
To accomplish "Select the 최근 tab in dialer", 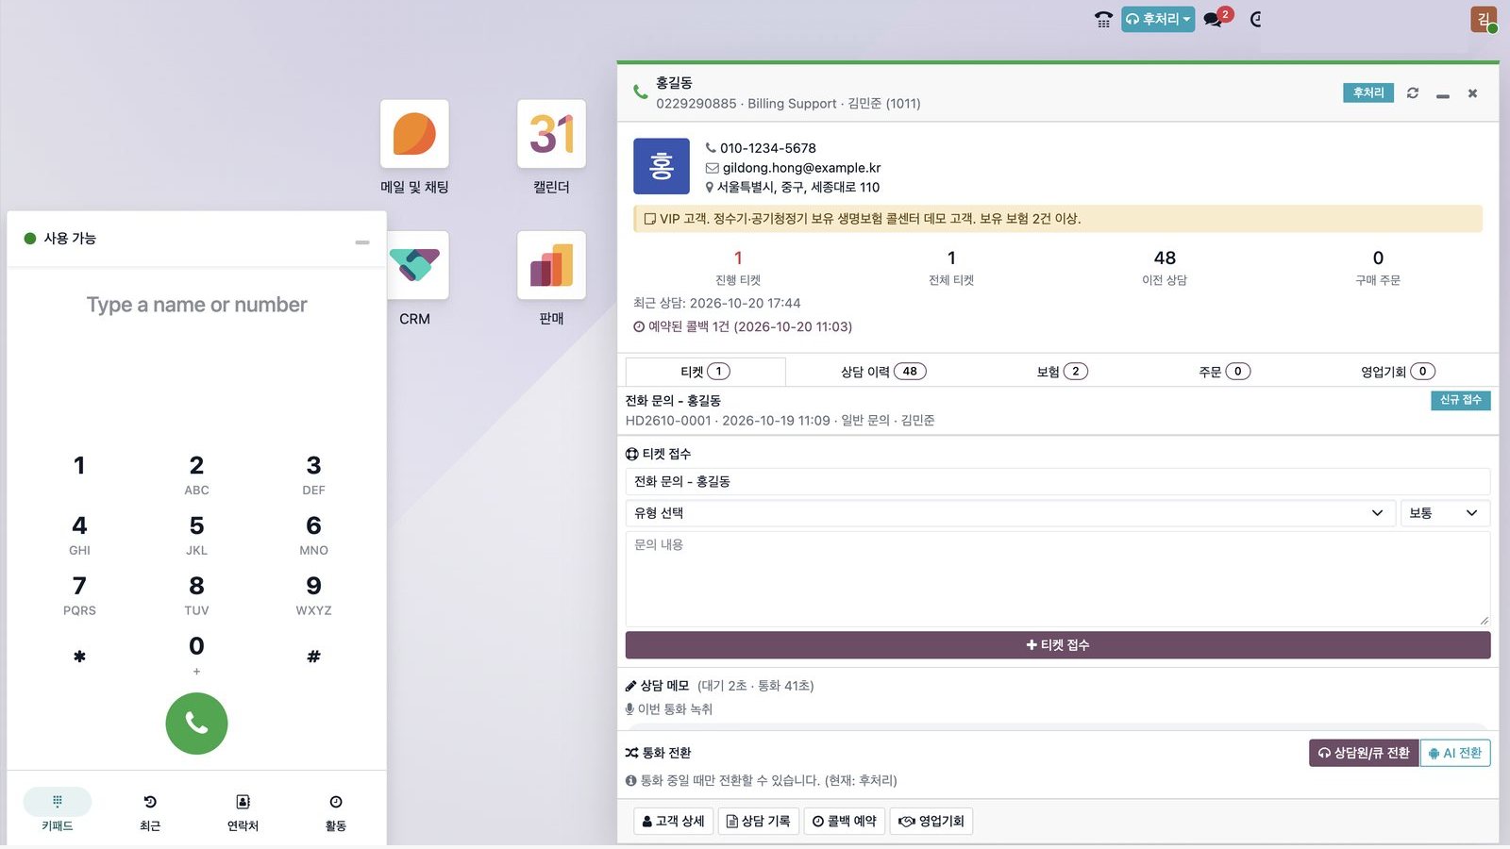I will coord(150,812).
